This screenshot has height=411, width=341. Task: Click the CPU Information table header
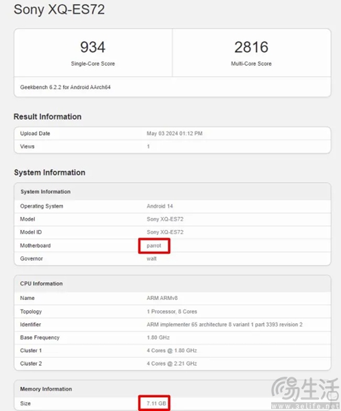41,284
